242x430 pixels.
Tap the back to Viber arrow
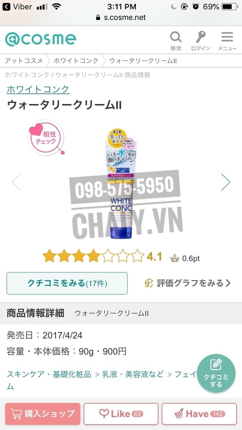click(x=6, y=7)
